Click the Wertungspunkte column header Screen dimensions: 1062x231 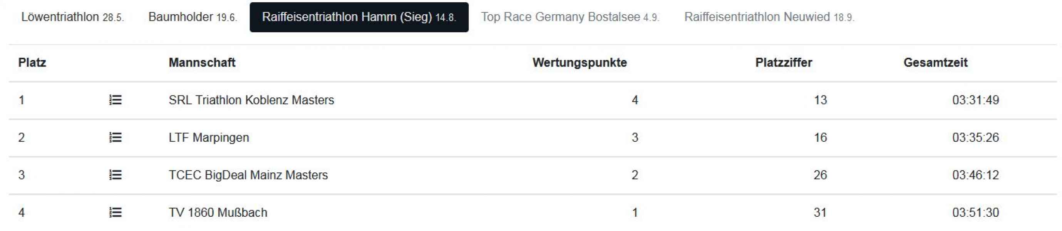580,63
